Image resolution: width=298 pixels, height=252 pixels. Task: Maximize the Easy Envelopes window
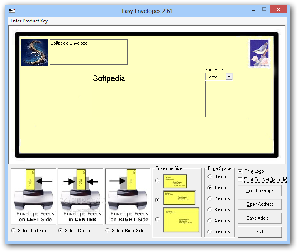pos(264,9)
